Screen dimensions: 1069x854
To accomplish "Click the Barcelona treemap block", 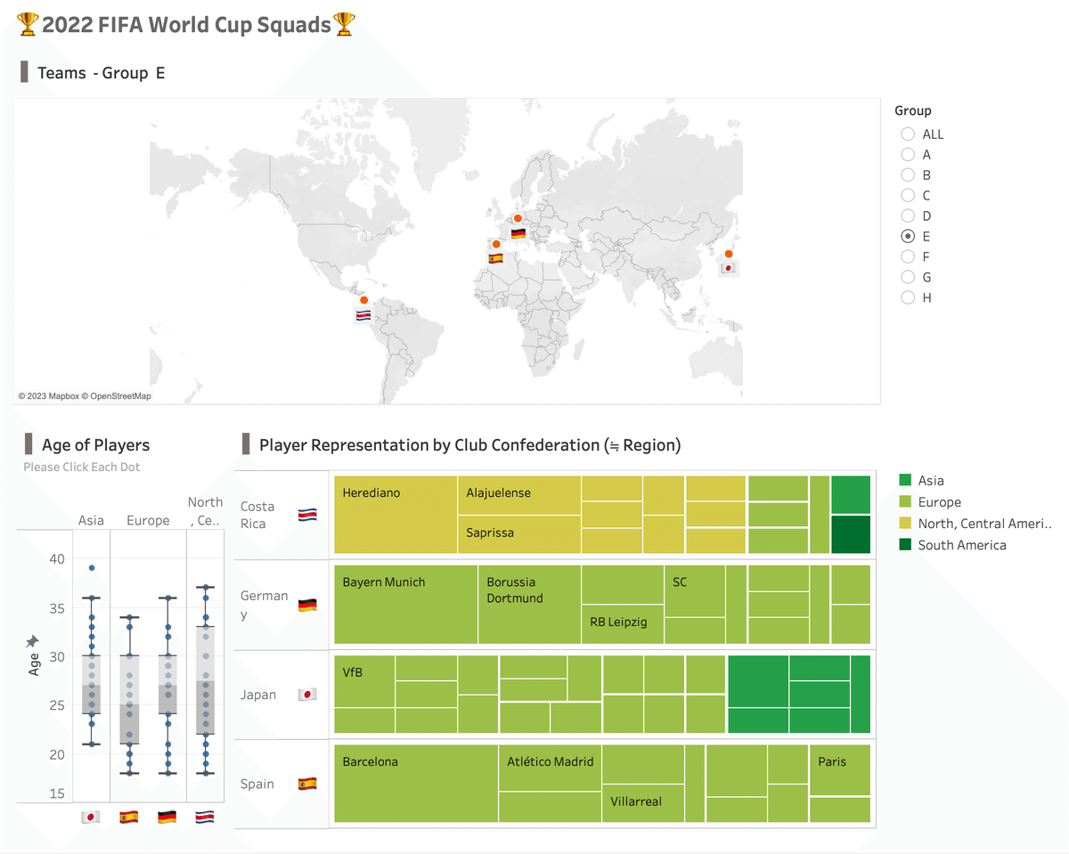I will coord(416,783).
